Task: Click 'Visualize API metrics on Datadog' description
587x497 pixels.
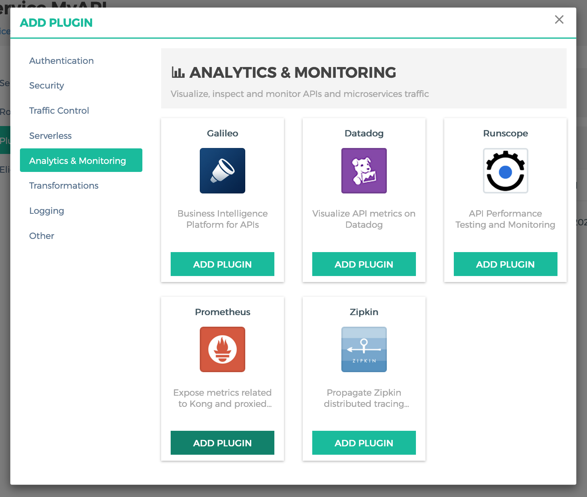Action: [364, 219]
